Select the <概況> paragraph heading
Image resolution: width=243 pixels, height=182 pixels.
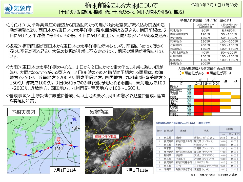[x=13, y=46]
